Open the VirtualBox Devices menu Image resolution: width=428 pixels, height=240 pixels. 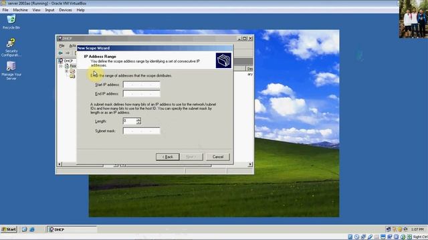tap(66, 10)
